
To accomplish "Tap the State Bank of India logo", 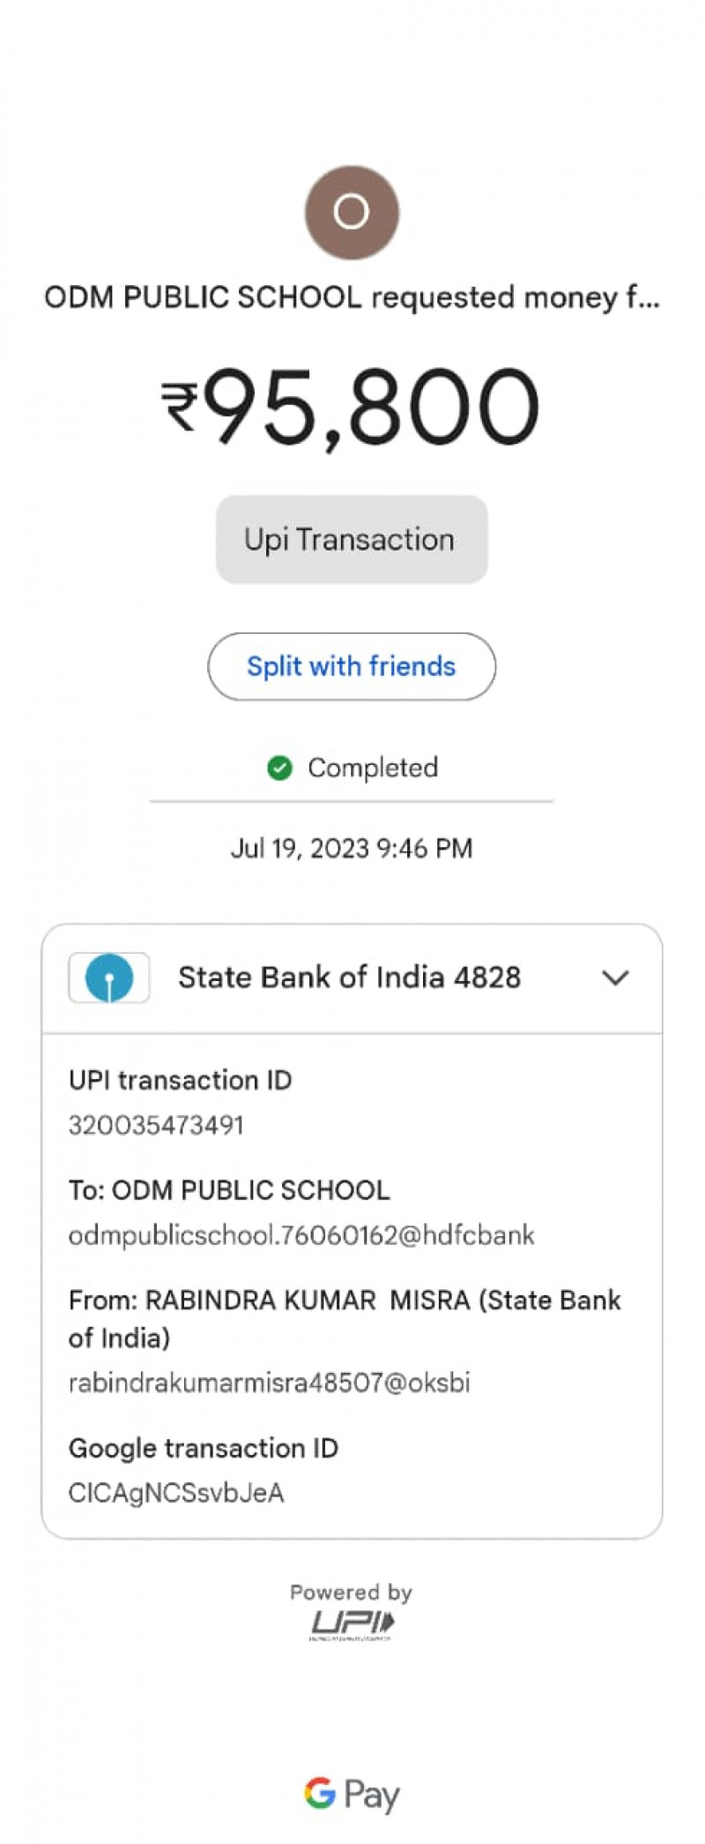I will click(x=109, y=978).
